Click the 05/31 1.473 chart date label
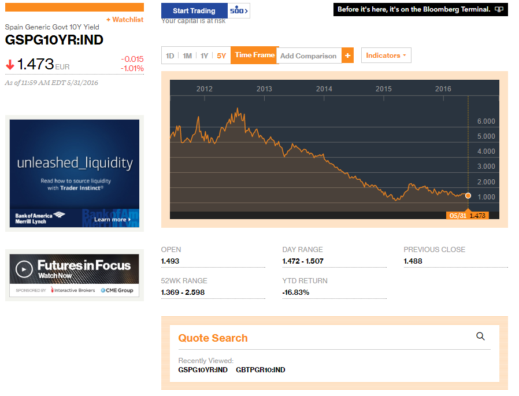 (468, 216)
